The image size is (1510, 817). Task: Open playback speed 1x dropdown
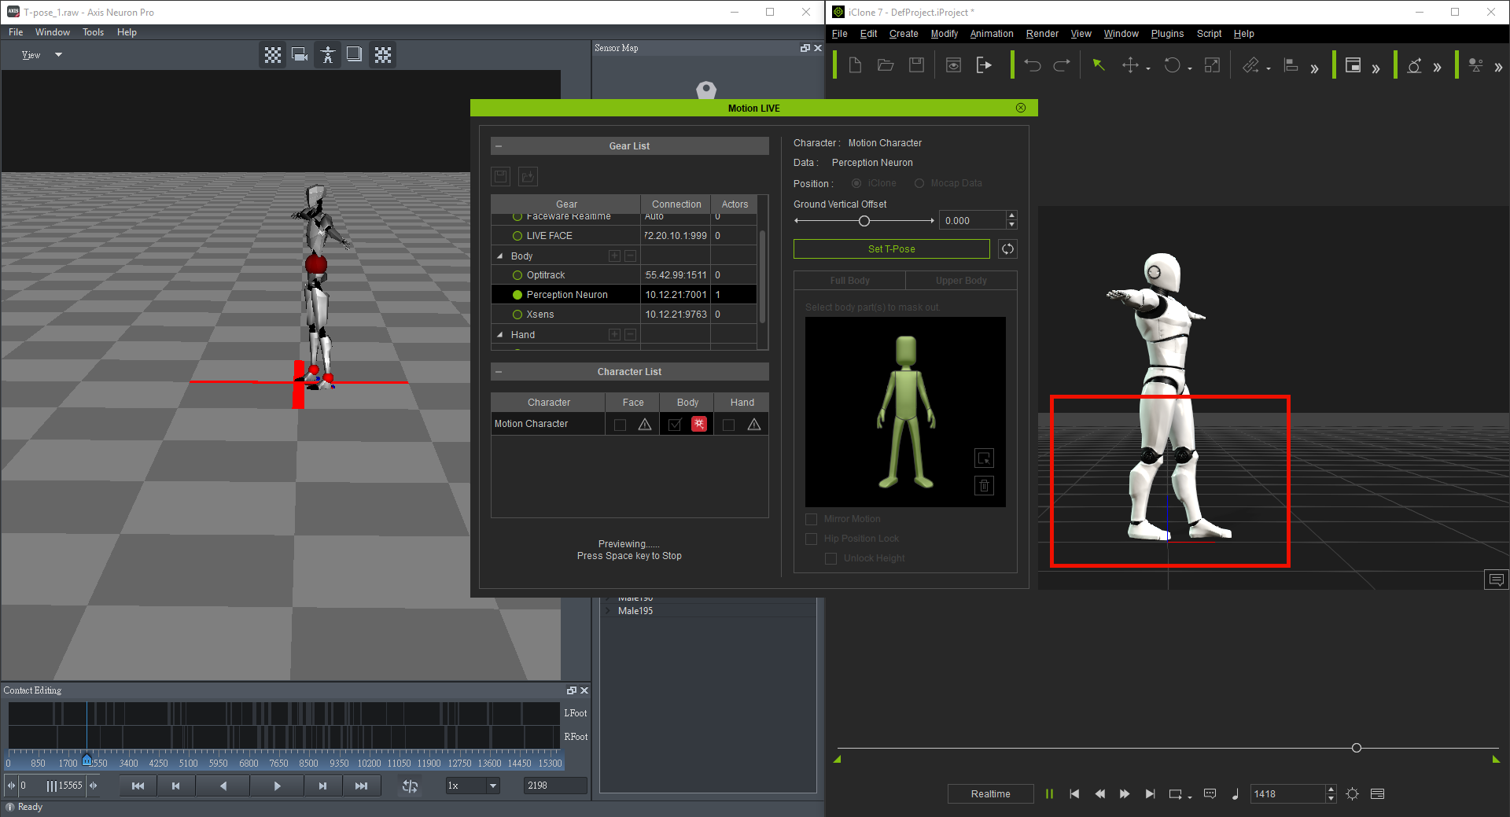pos(493,786)
